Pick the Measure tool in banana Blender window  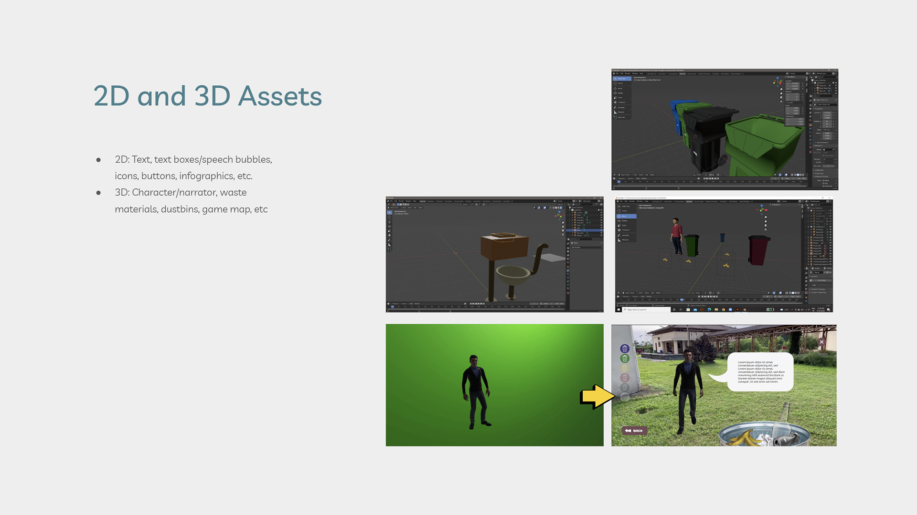[x=627, y=240]
